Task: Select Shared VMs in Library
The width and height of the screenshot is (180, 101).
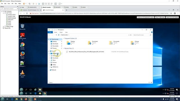Action: [x=8, y=28]
